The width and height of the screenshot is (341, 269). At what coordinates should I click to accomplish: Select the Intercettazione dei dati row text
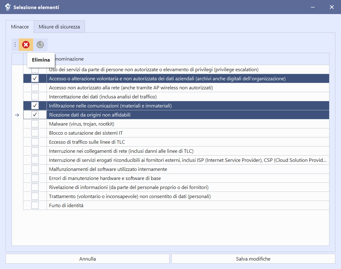click(x=103, y=97)
